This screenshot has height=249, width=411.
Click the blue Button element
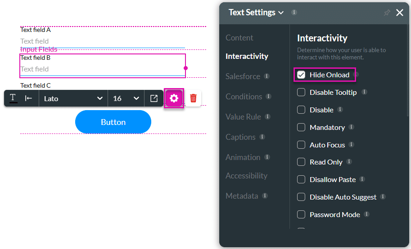[x=113, y=122]
